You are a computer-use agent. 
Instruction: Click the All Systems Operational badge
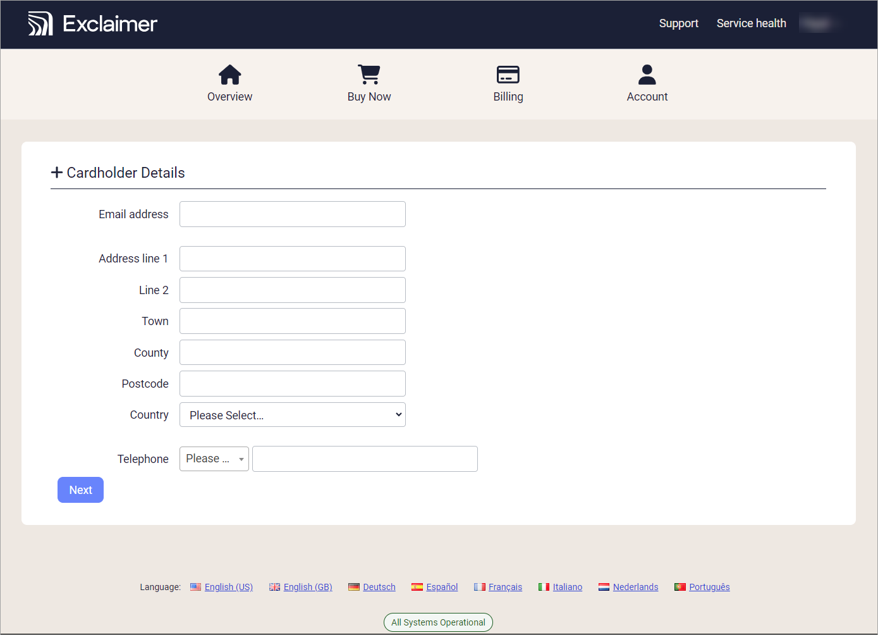tap(438, 622)
